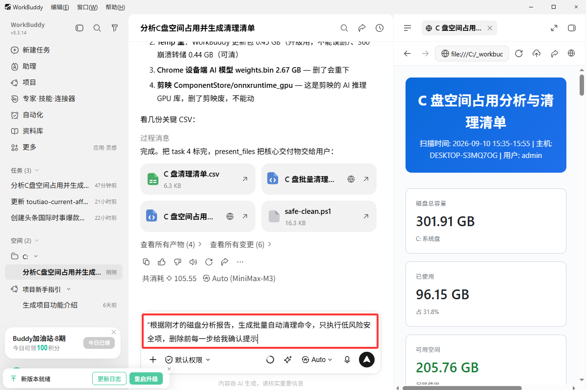Click the cloud upload icon in preview toolbar

[536, 53]
